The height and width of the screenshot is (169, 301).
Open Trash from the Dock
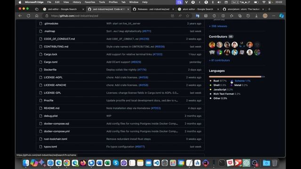click(x=275, y=163)
